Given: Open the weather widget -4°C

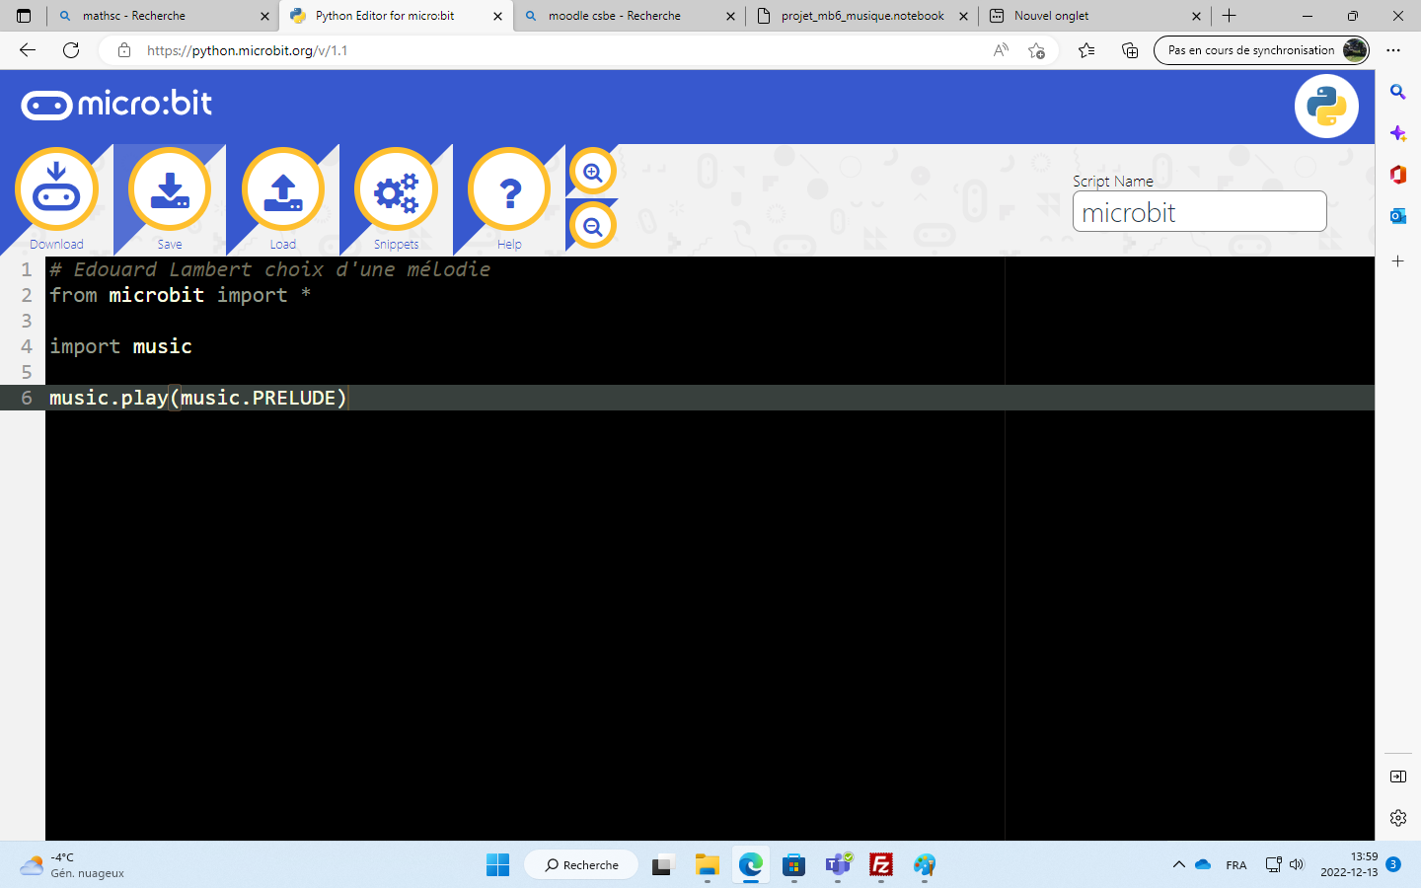Looking at the screenshot, I should (73, 865).
